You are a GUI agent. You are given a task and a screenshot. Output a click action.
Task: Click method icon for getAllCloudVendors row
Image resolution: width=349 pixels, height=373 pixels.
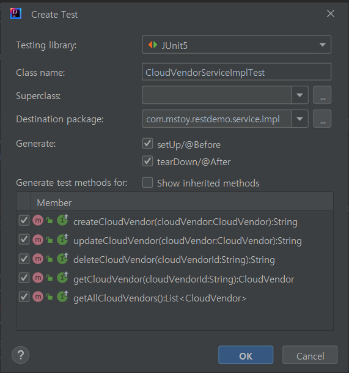(38, 297)
